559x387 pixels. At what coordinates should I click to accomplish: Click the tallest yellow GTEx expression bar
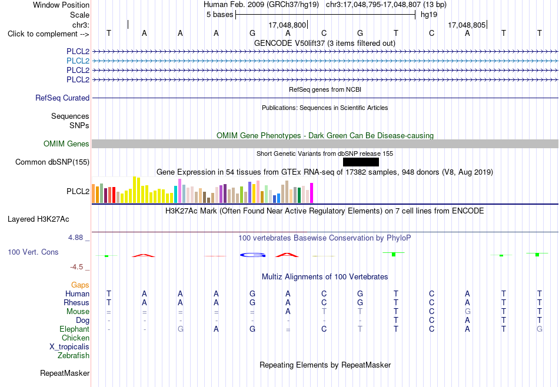tap(134, 189)
